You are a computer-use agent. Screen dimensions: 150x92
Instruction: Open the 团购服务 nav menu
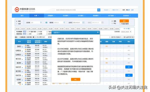click(x=51, y=16)
